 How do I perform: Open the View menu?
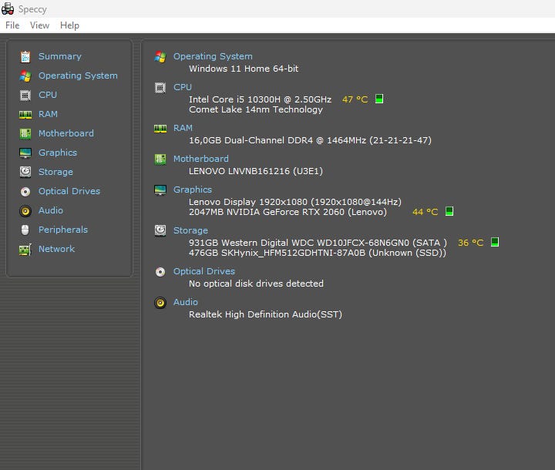39,25
